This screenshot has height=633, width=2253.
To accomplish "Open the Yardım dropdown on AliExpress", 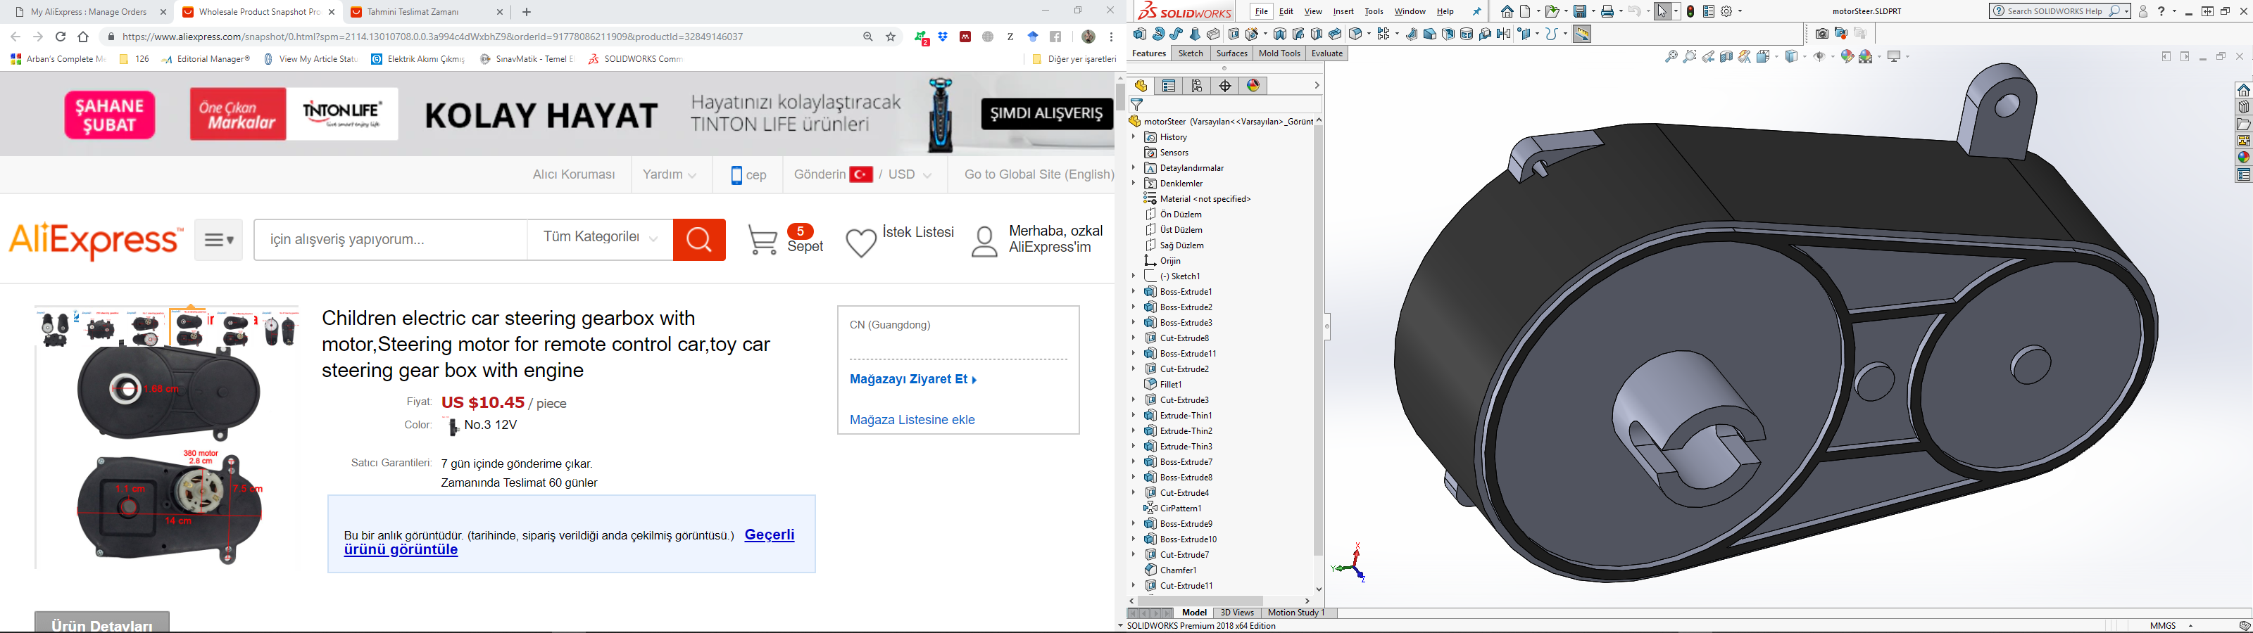I will tap(670, 175).
